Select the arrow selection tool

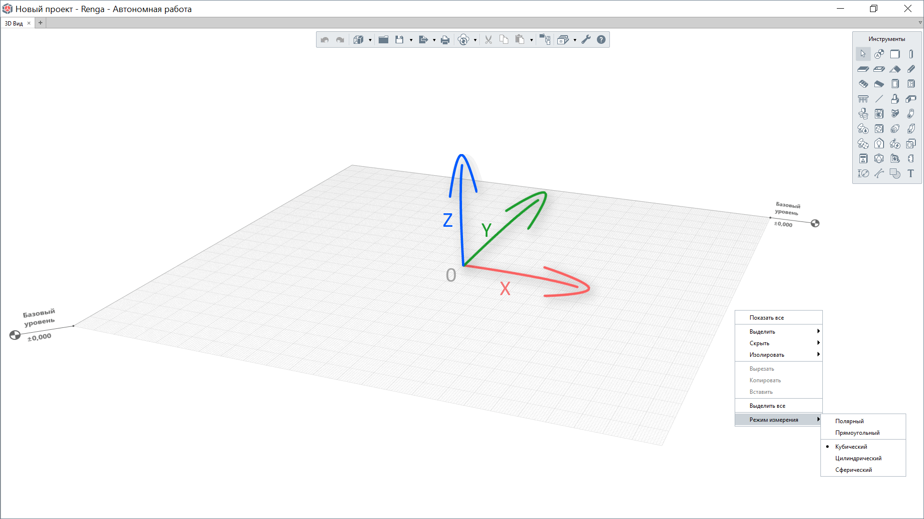click(863, 54)
